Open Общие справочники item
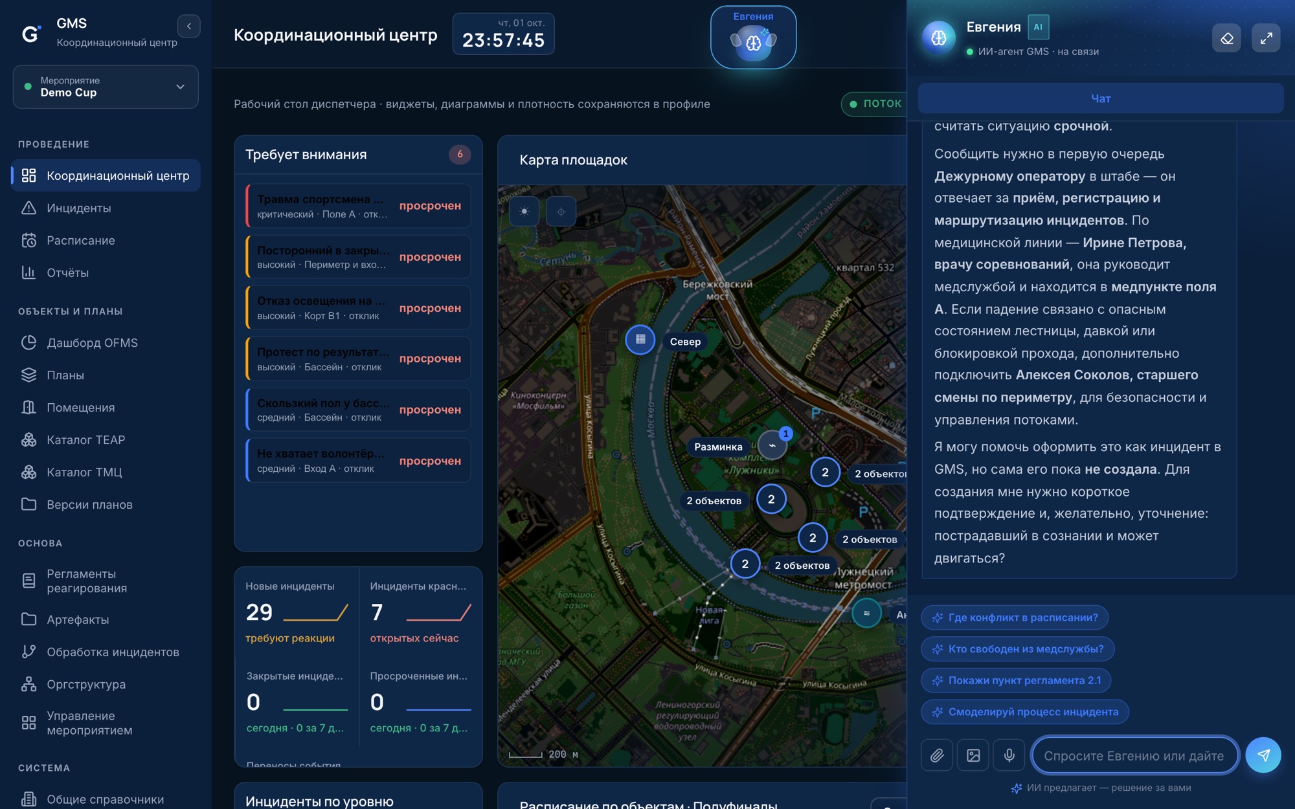The width and height of the screenshot is (1295, 809). [106, 799]
